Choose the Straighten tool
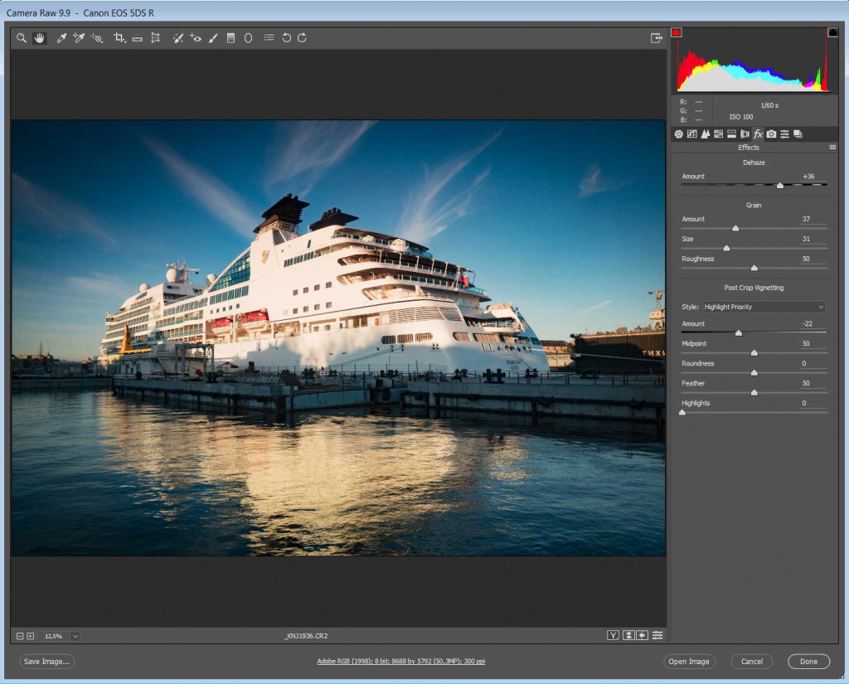This screenshot has width=849, height=684. [137, 38]
